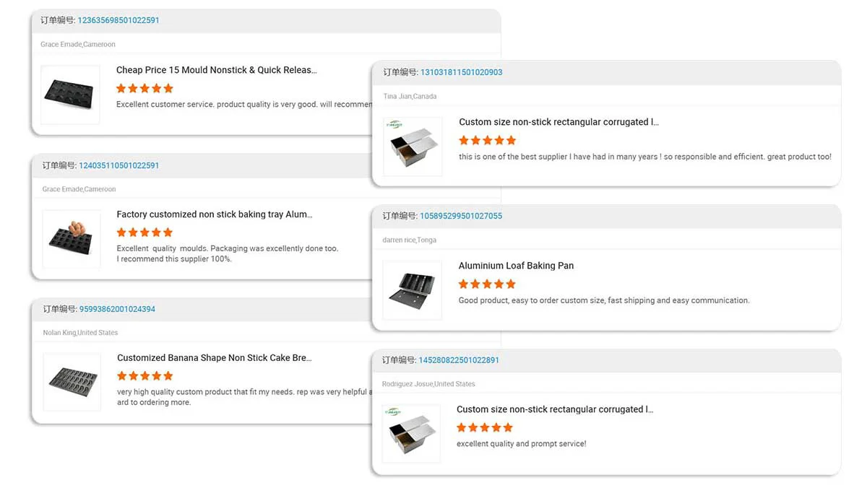Open order number 123635698501022591 link
Screen dimensions: 867x488
[118, 20]
